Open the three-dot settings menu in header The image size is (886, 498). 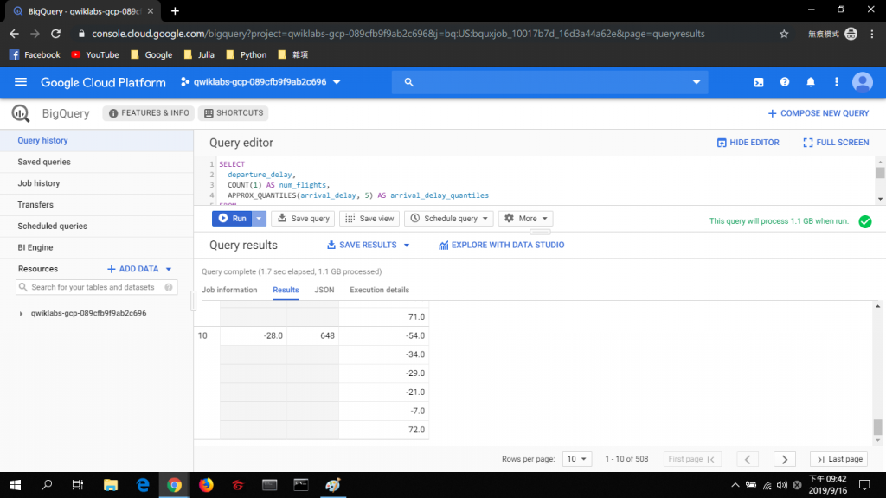pos(837,82)
